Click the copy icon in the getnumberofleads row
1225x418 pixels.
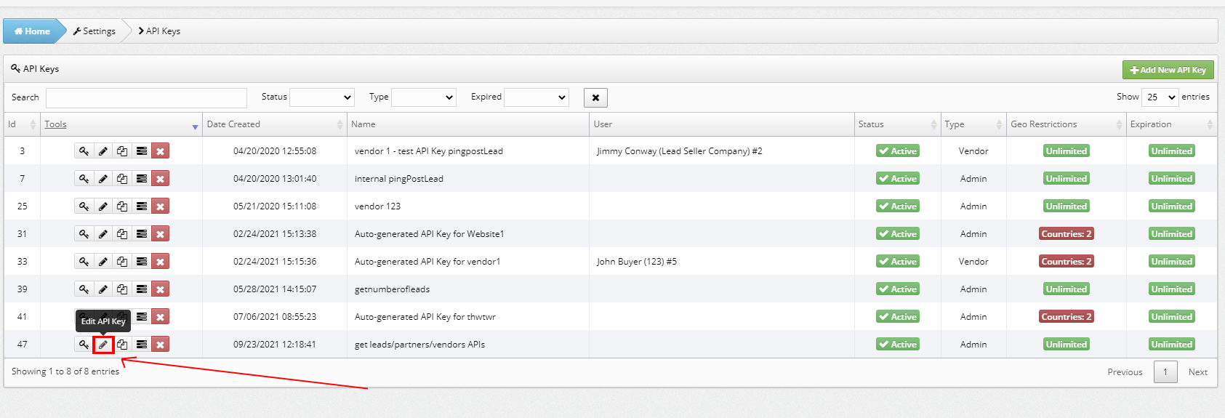[122, 289]
